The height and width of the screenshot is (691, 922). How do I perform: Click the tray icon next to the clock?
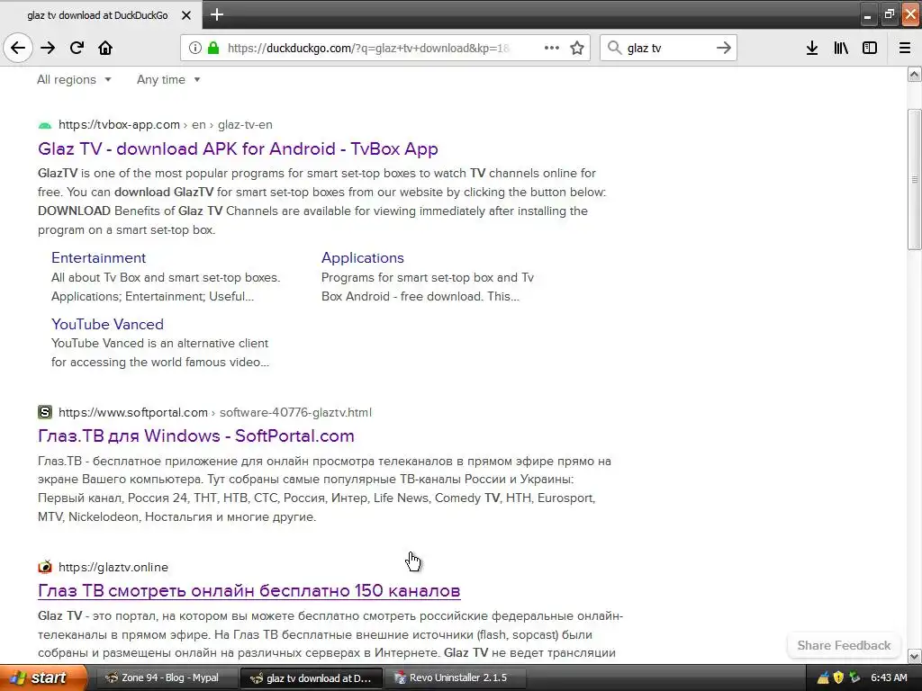854,678
